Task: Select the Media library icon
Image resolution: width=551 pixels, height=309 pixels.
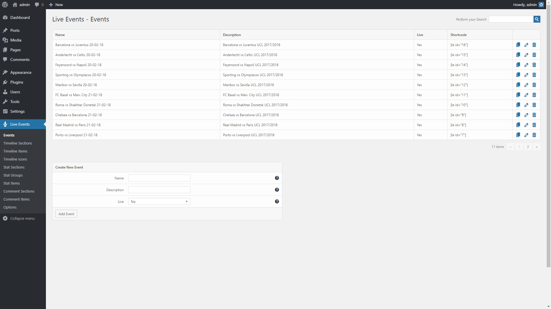Action: (5, 40)
